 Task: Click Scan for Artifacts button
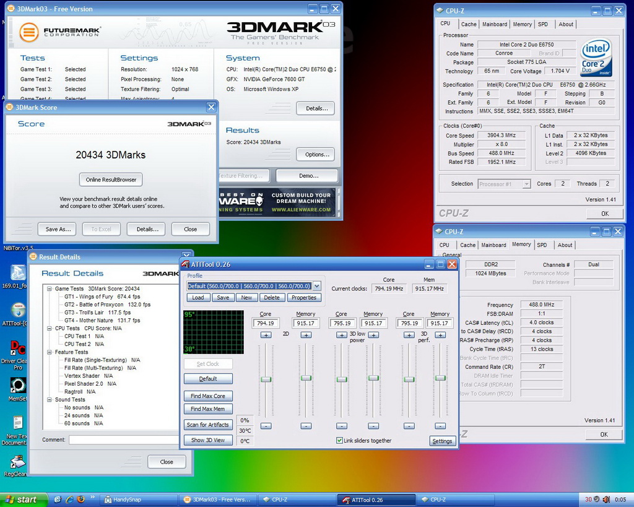(x=208, y=425)
